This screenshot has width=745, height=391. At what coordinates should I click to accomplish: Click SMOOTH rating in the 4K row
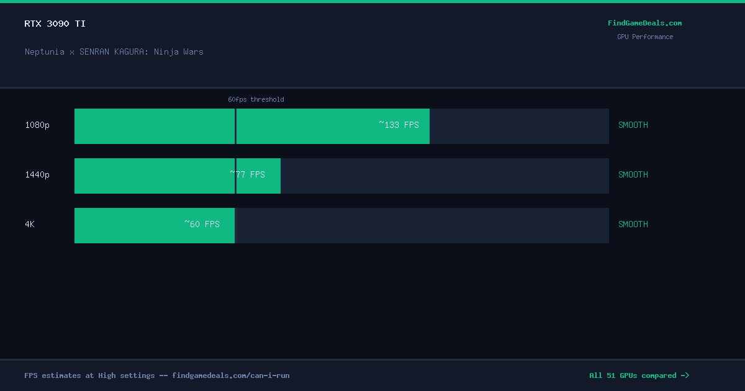pos(633,224)
